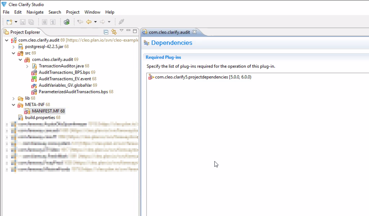Click the New wizard toolbar icon
The width and height of the screenshot is (369, 216).
[x=9, y=22]
